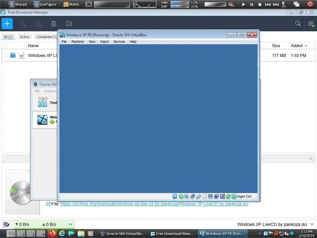
Task: Open Free Download Manager hamburger menu
Action: pos(311,24)
